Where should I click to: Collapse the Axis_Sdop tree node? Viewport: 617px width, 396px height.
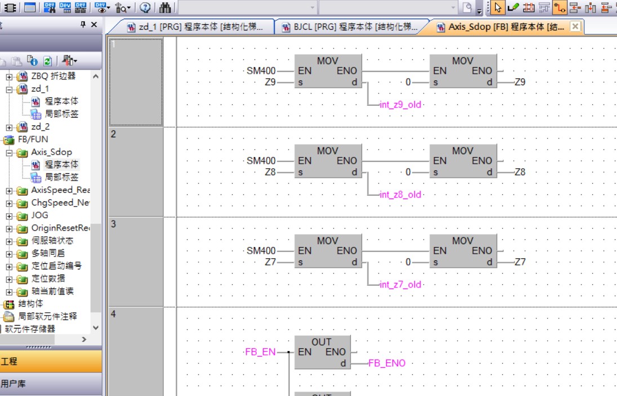pos(10,152)
